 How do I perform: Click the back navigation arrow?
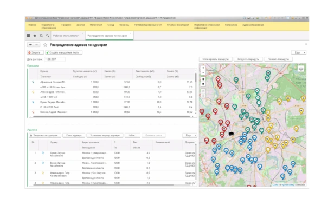point(30,45)
